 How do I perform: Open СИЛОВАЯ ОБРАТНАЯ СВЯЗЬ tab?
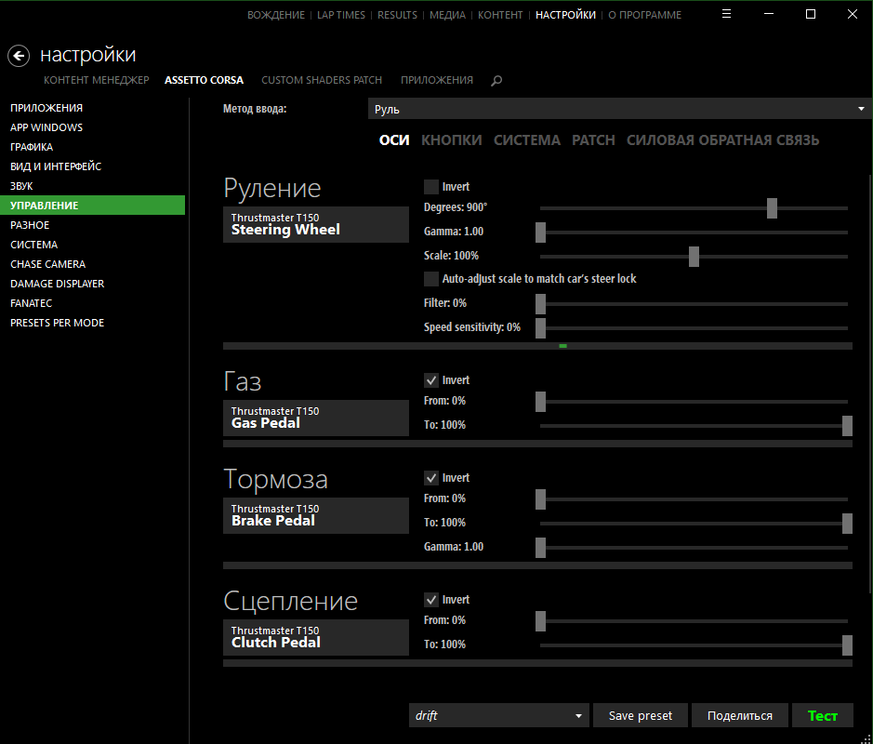(x=722, y=140)
